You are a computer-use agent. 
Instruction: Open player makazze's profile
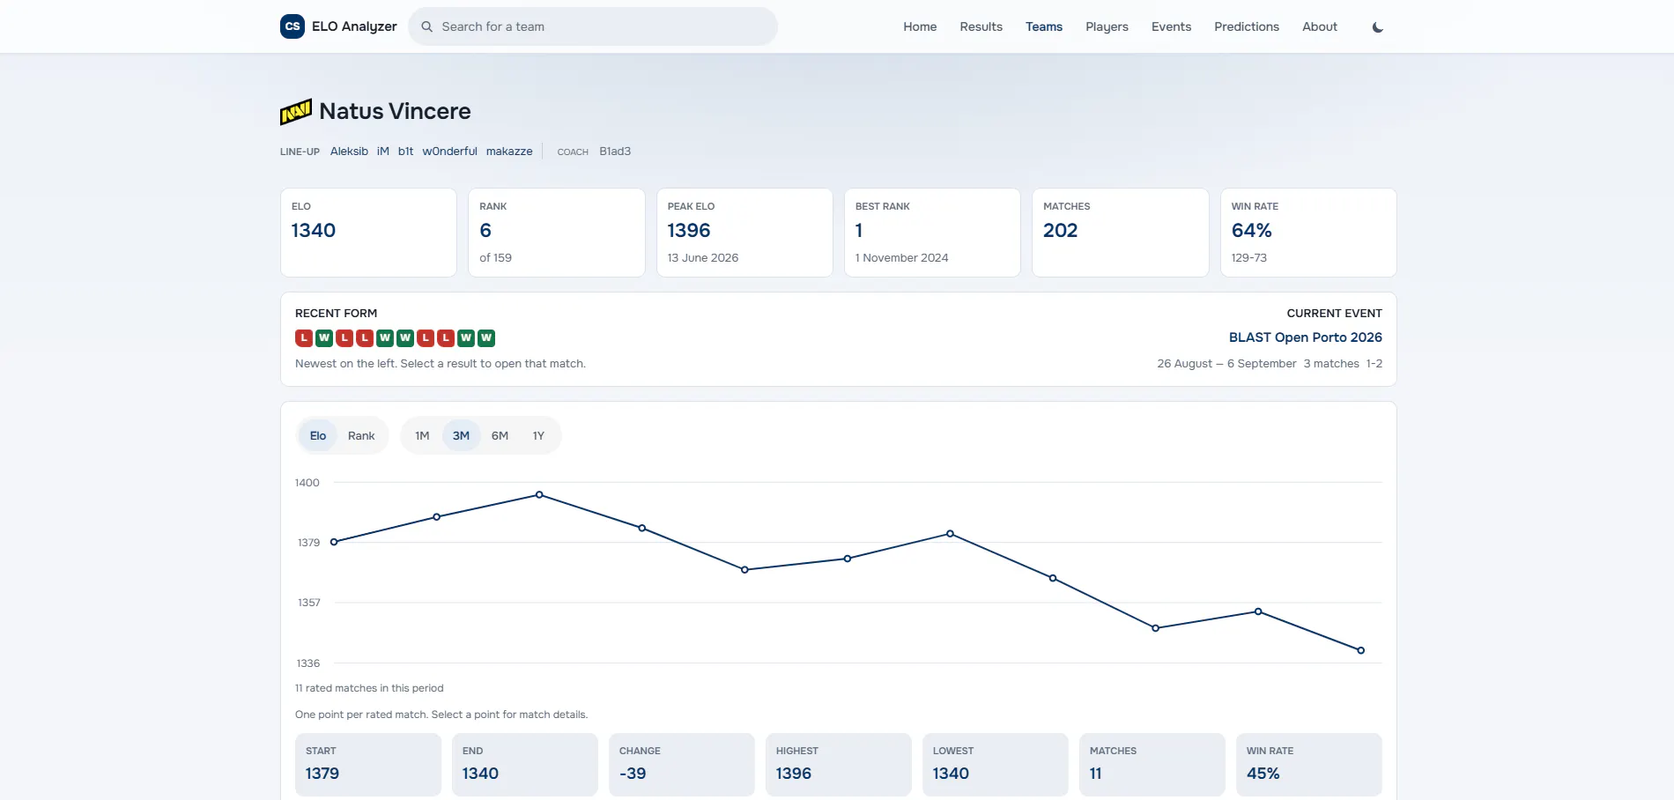[x=509, y=152]
